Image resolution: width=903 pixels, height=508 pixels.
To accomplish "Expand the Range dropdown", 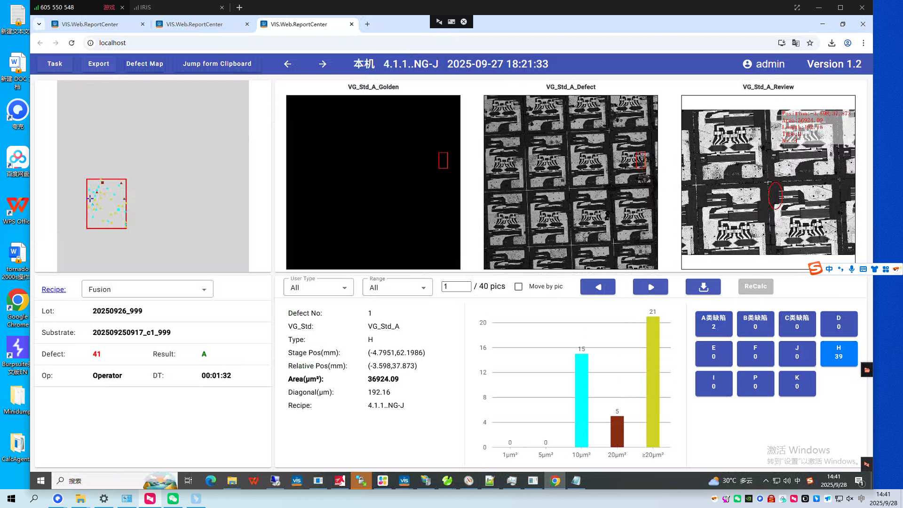I will coord(397,287).
